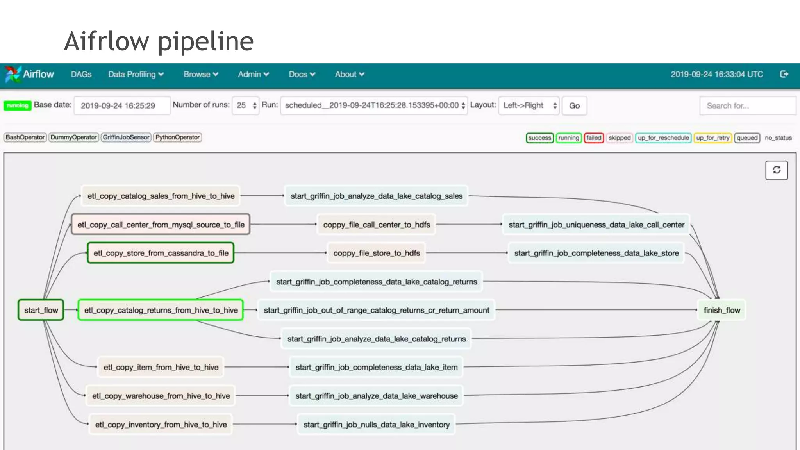Expand the Docs menu

[302, 74]
